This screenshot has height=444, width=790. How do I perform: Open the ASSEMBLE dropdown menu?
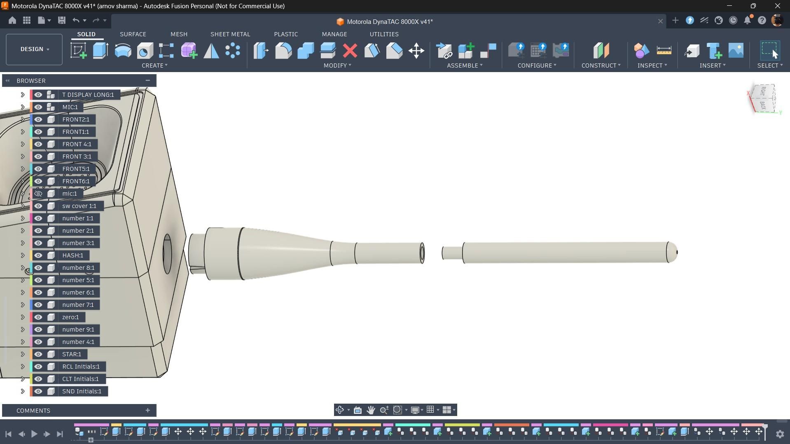pyautogui.click(x=465, y=65)
